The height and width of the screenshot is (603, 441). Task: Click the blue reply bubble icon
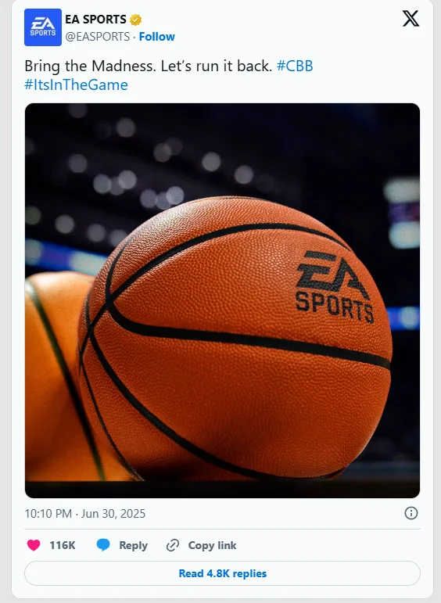103,545
